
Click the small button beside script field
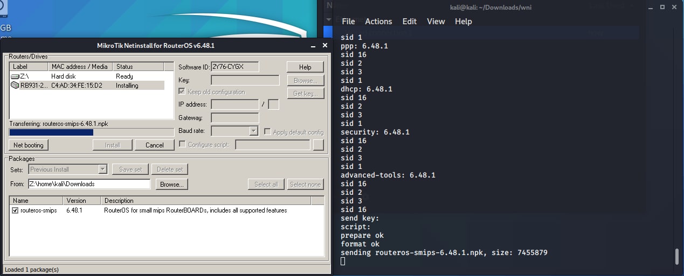(319, 144)
